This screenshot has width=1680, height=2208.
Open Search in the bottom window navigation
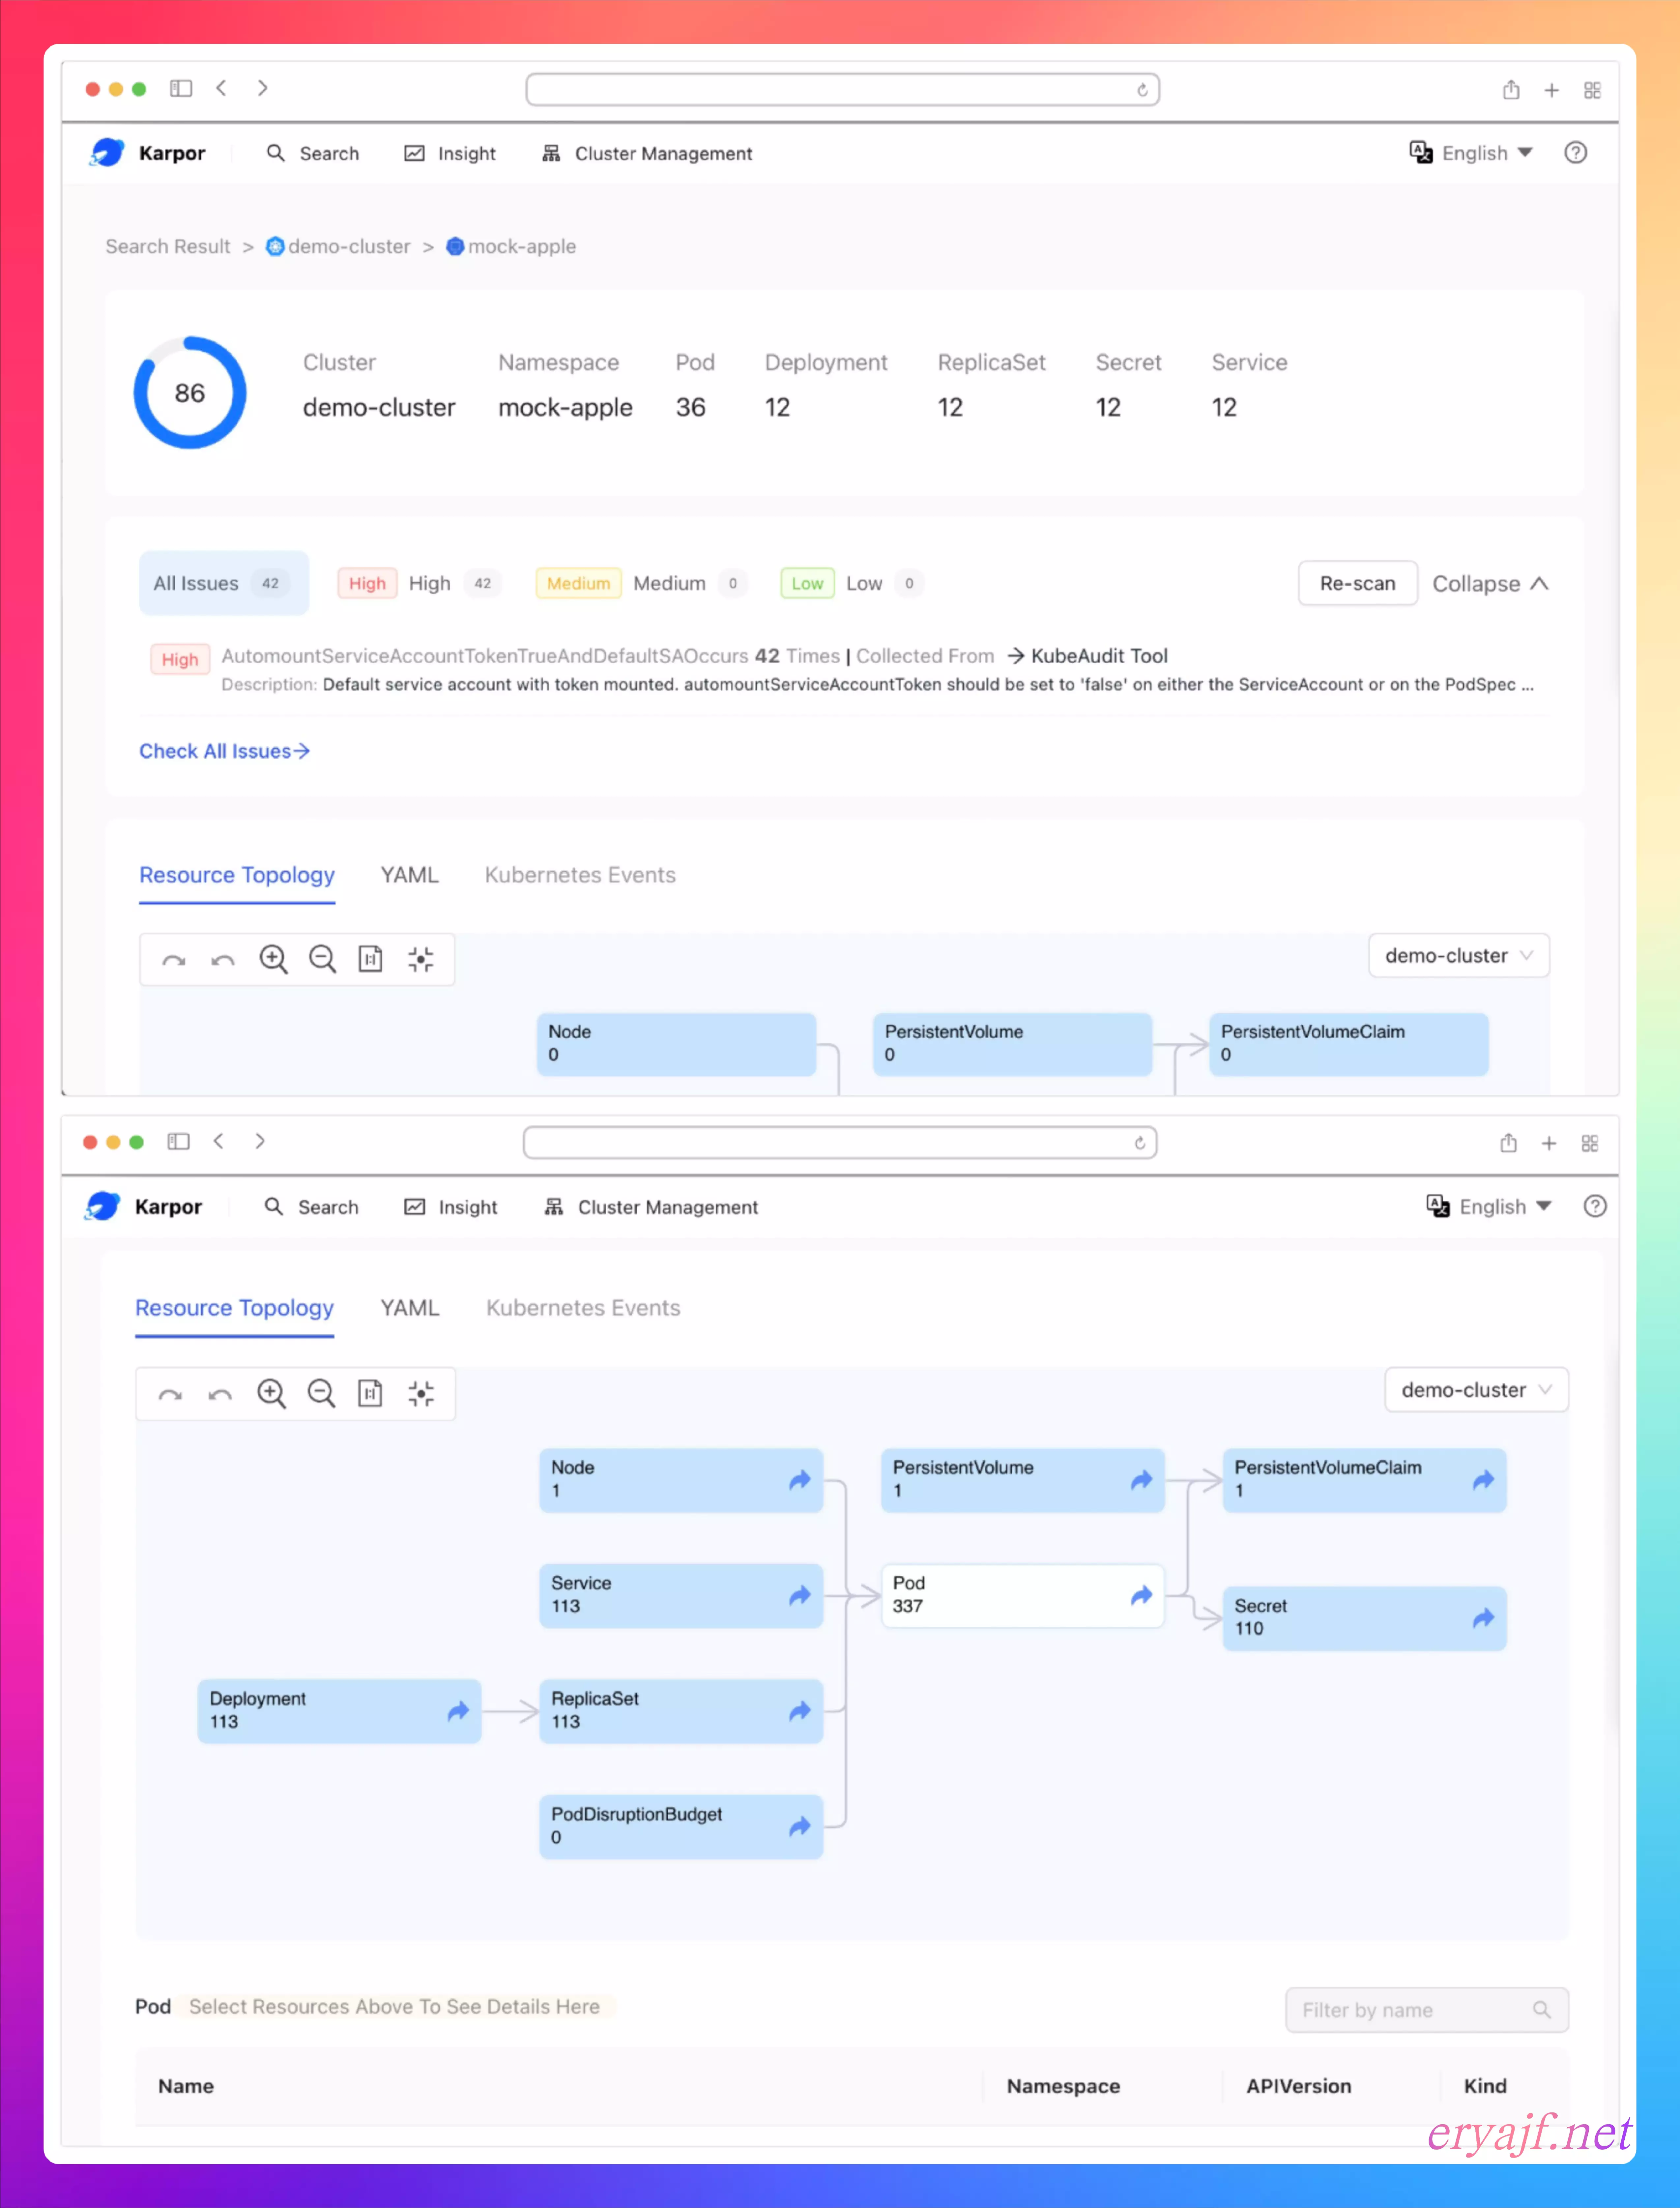[311, 1207]
